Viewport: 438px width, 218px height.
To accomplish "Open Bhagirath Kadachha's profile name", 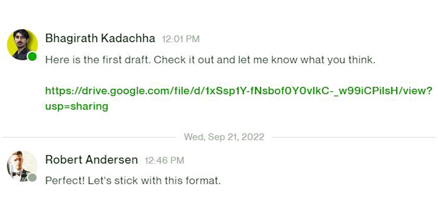I will (x=100, y=38).
